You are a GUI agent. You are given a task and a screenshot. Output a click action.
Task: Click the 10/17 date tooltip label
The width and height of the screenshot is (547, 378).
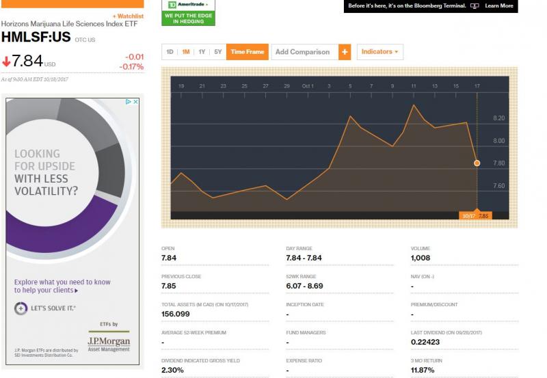pyautogui.click(x=475, y=216)
